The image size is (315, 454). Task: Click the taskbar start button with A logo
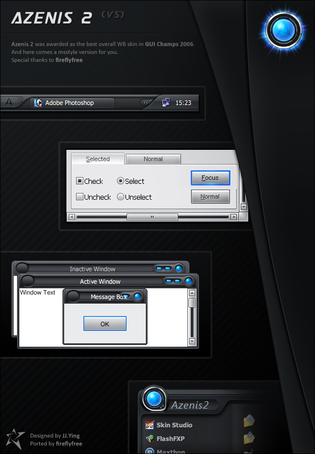point(10,102)
